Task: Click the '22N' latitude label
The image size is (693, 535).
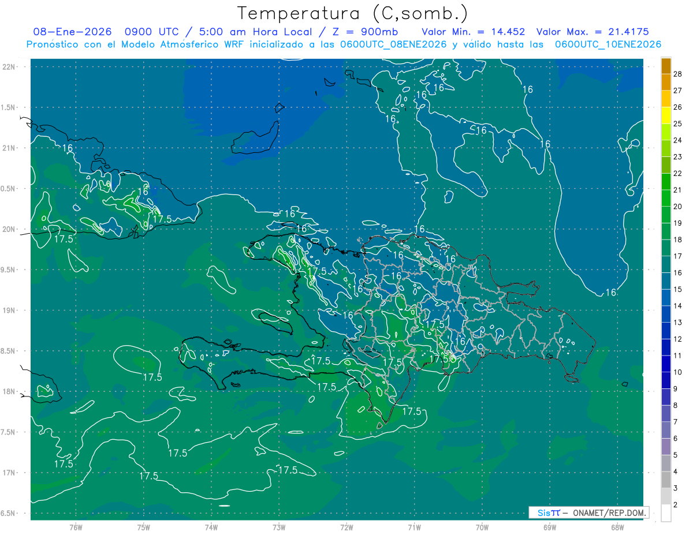Action: click(9, 66)
